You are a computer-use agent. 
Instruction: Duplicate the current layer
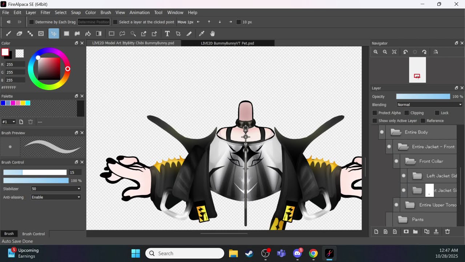coord(426,232)
